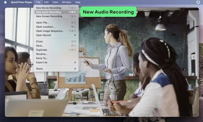Select Move To… menu item
The width and height of the screenshot is (203, 122).
(56, 58)
